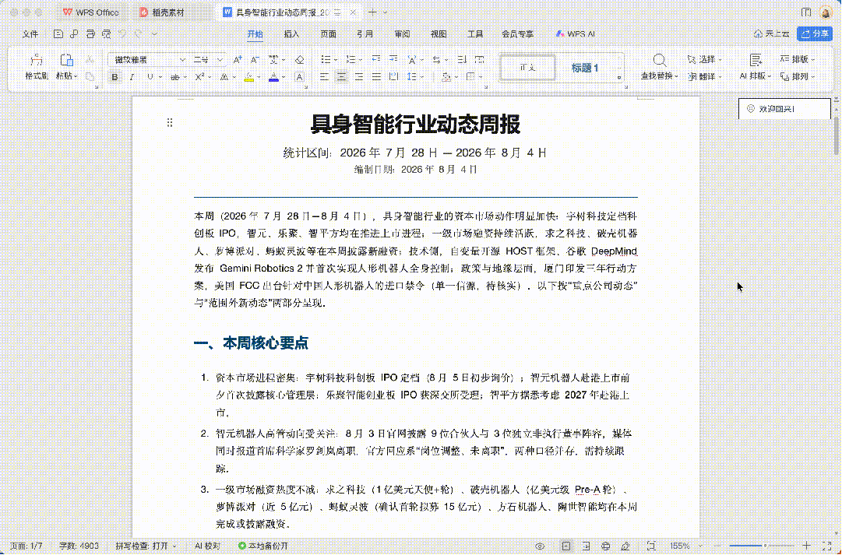This screenshot has width=842, height=555.
Task: Click the Paste (粘贴) clipboard icon
Action: pyautogui.click(x=66, y=60)
